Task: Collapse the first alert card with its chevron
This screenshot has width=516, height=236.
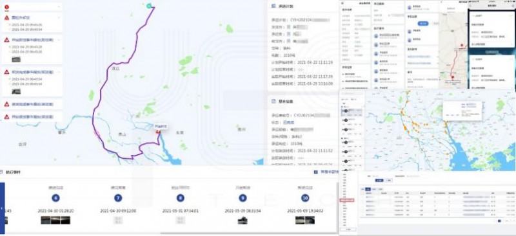Action: point(59,18)
